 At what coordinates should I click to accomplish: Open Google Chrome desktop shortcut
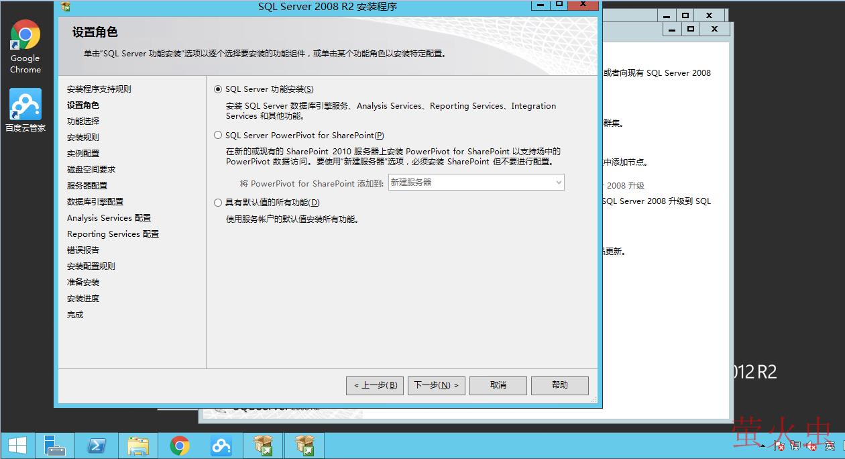point(25,46)
